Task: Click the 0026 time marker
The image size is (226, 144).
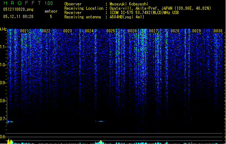Action: [x=132, y=31]
